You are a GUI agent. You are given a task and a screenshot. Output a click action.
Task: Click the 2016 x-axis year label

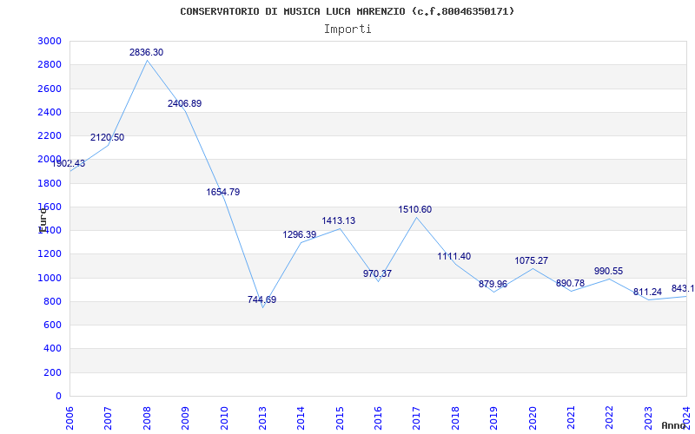(378, 417)
